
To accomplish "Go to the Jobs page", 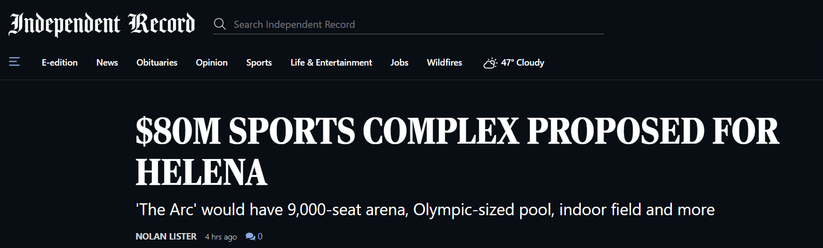I will [399, 63].
